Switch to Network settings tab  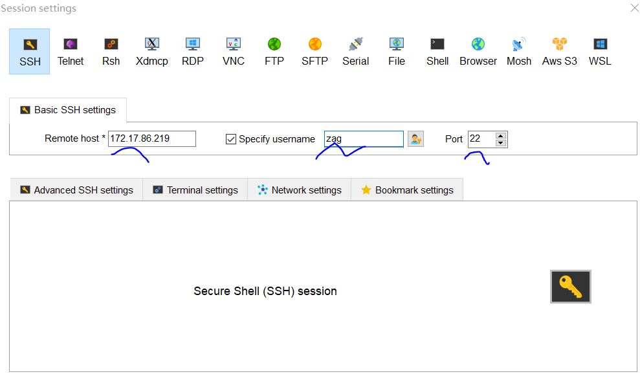point(299,190)
